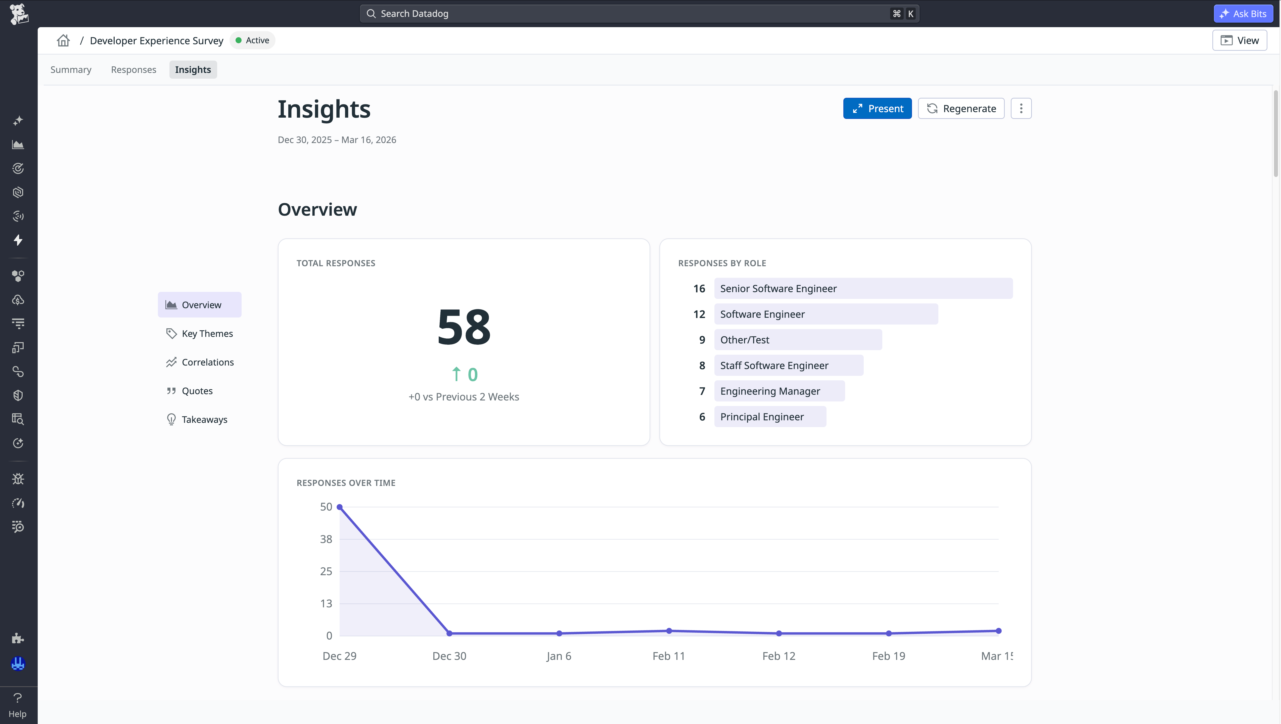Viewport: 1281px width, 724px height.
Task: Select the Key Themes tag icon
Action: pyautogui.click(x=171, y=333)
